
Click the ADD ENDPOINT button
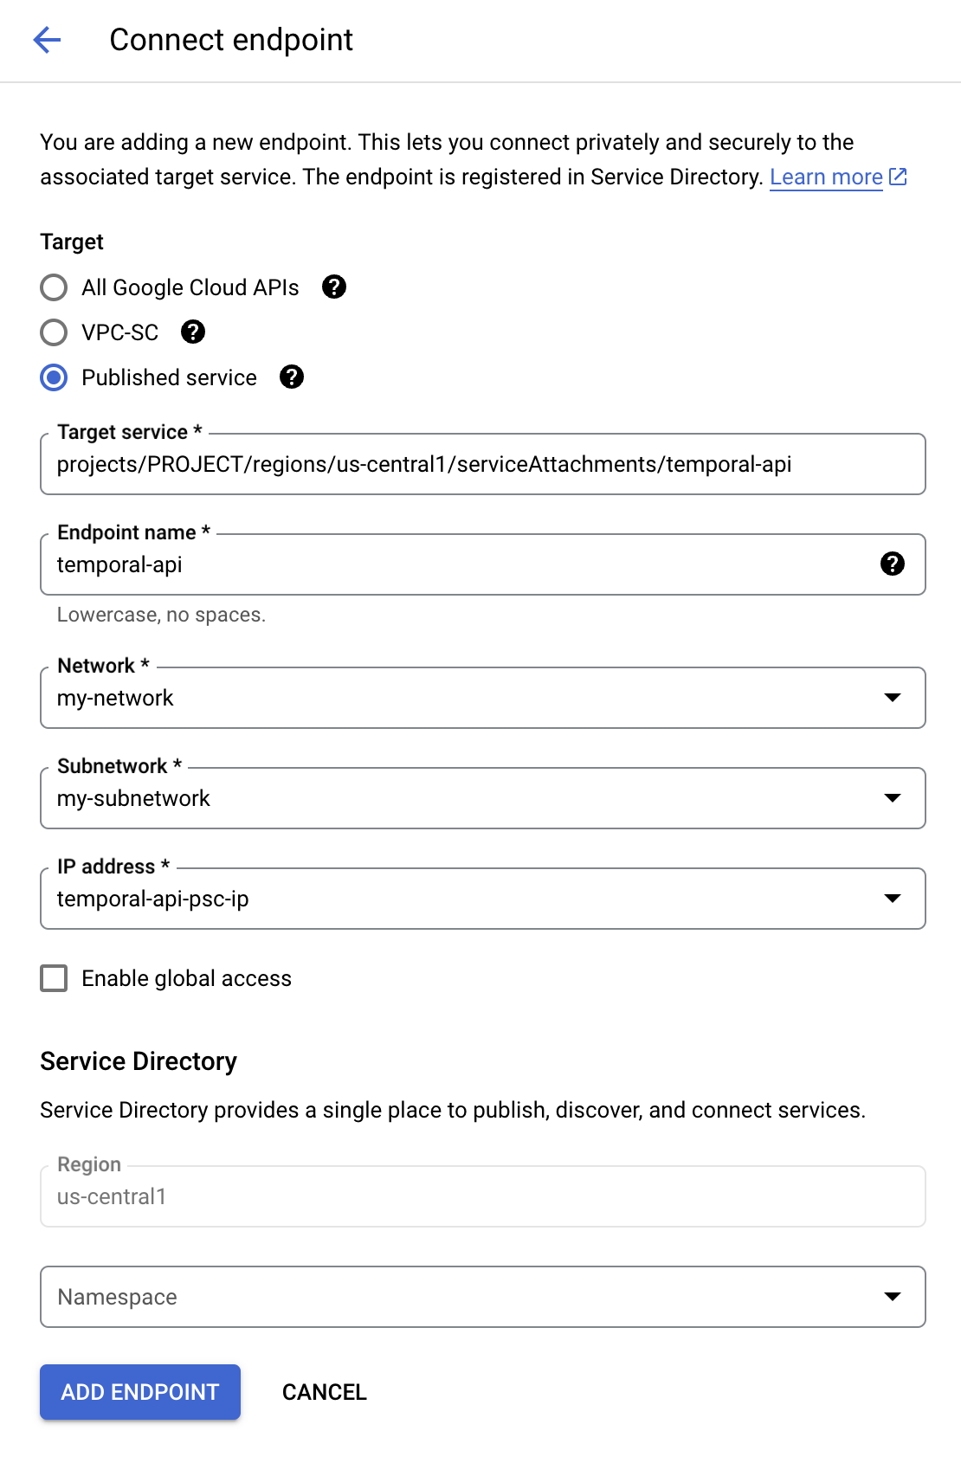(x=139, y=1391)
